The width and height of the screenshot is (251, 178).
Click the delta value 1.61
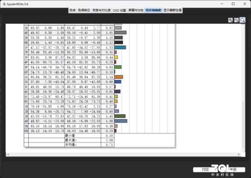(109, 33)
